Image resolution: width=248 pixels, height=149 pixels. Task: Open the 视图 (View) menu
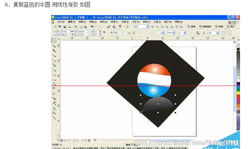[x=82, y=22]
